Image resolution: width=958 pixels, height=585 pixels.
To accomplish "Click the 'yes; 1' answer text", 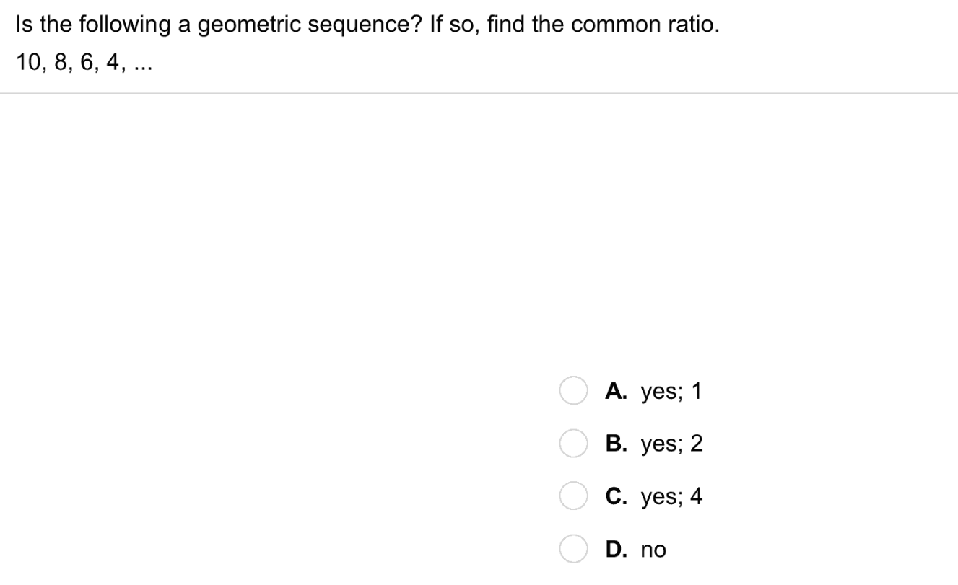I will pyautogui.click(x=671, y=391).
